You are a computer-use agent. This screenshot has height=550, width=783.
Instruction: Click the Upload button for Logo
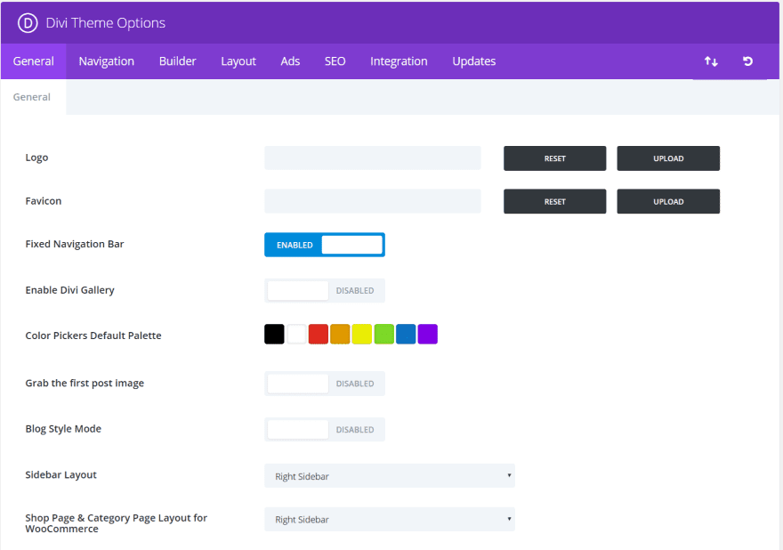[x=667, y=158]
